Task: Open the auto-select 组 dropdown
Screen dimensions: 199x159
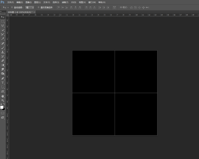Action: tap(30, 7)
